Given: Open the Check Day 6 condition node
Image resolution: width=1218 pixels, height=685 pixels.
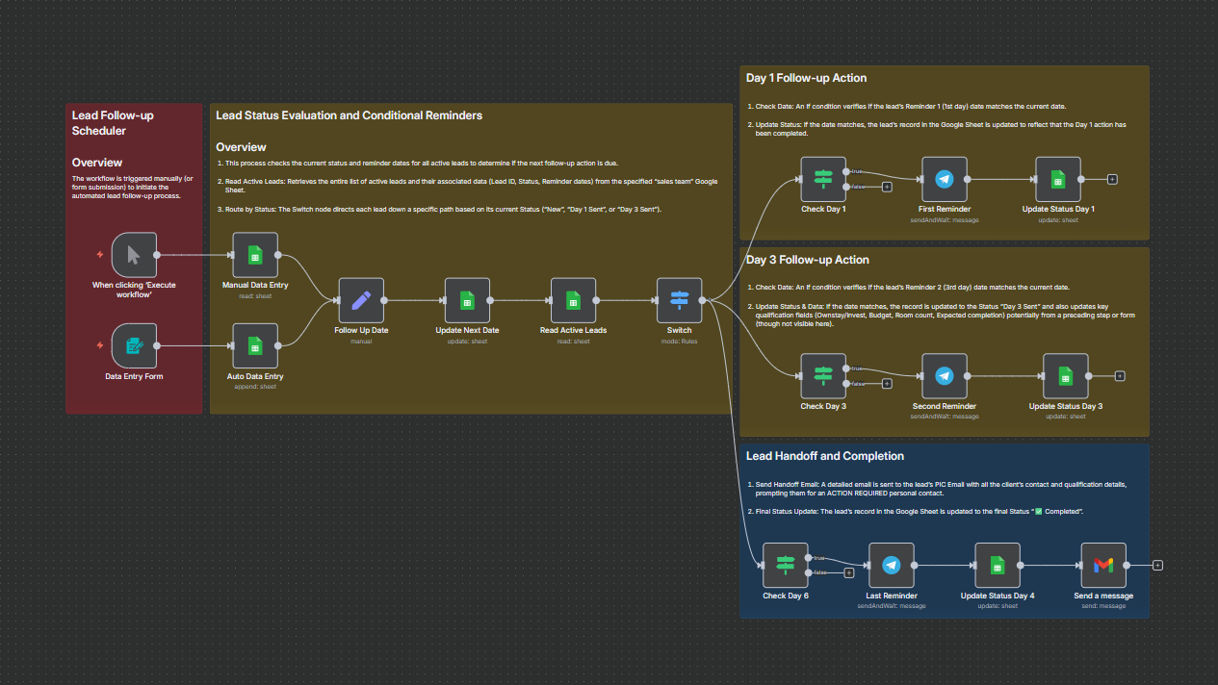Looking at the screenshot, I should coord(785,566).
